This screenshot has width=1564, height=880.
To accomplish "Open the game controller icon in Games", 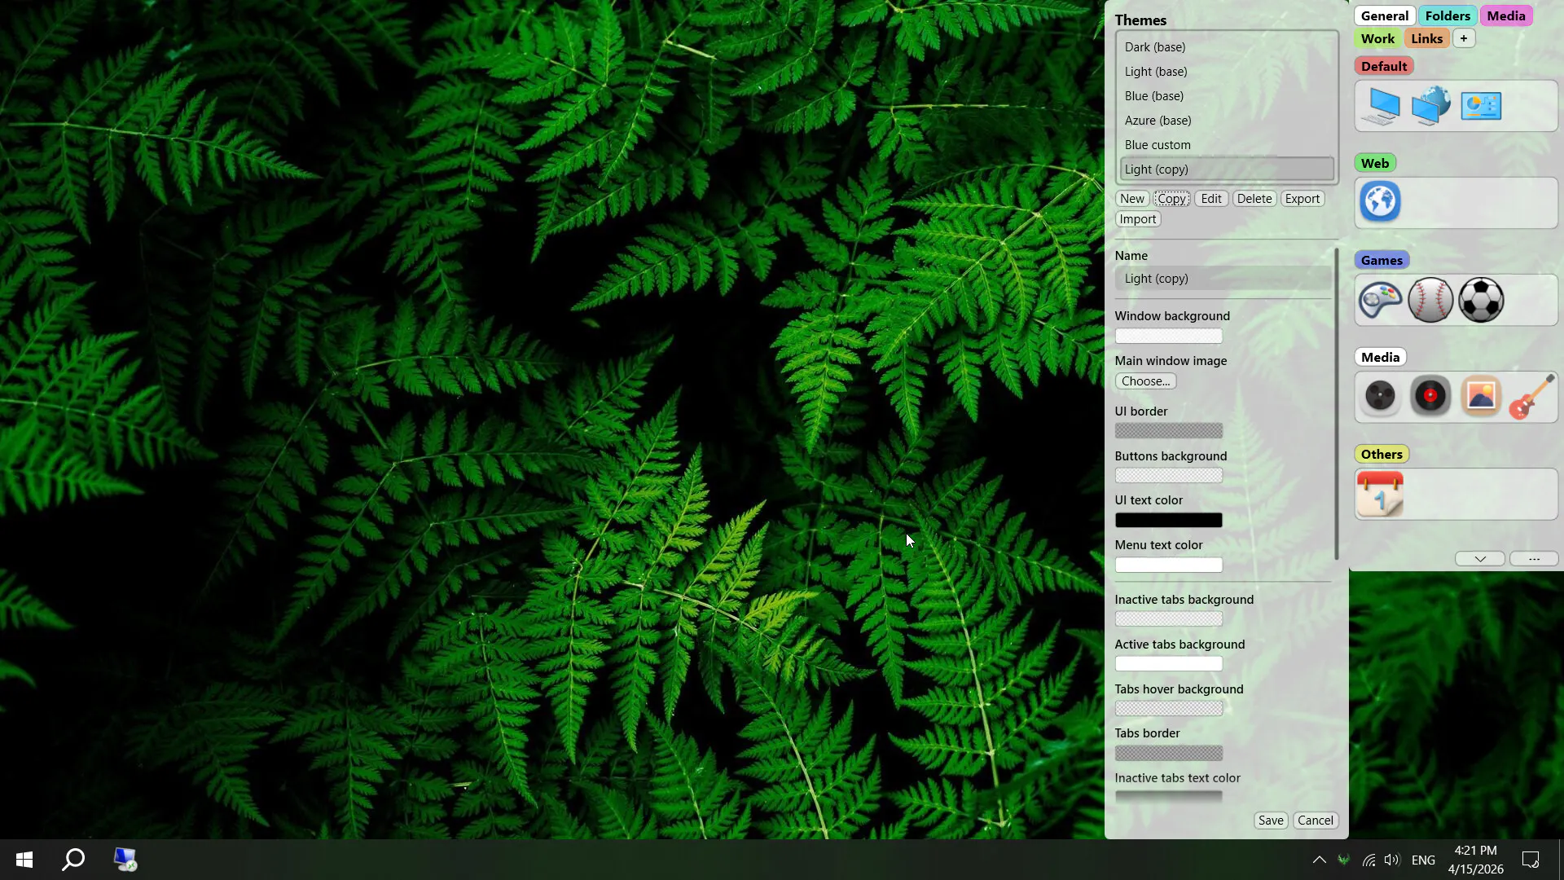I will (1381, 300).
